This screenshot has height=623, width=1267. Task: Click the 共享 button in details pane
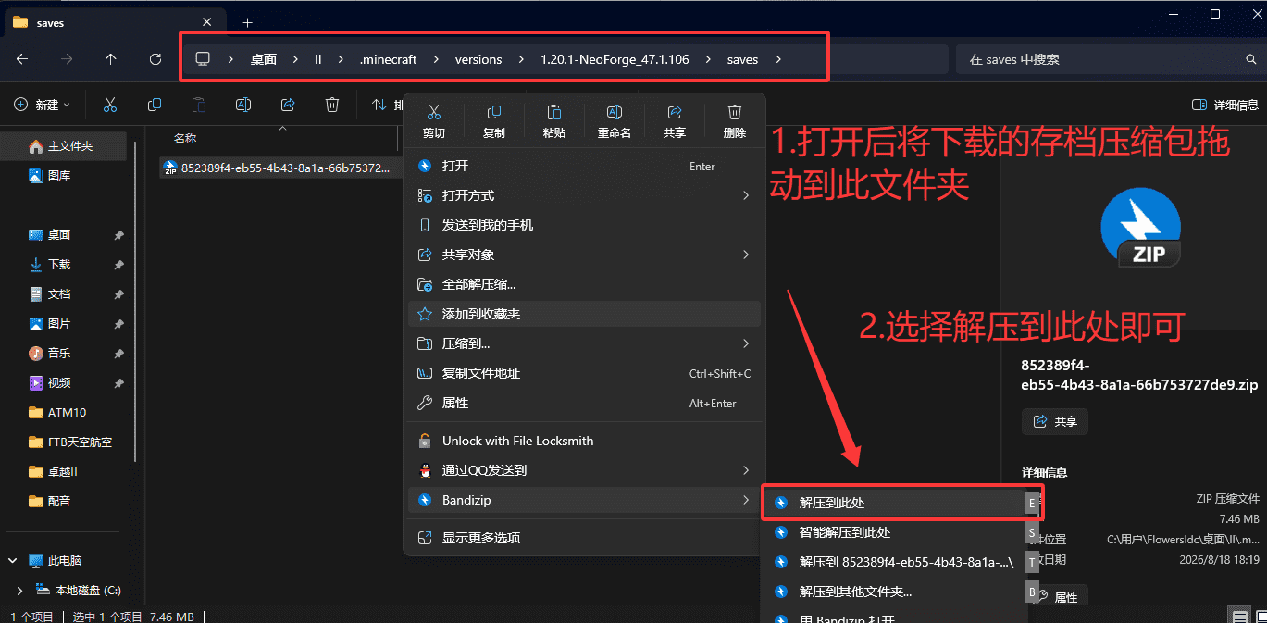[x=1054, y=421]
